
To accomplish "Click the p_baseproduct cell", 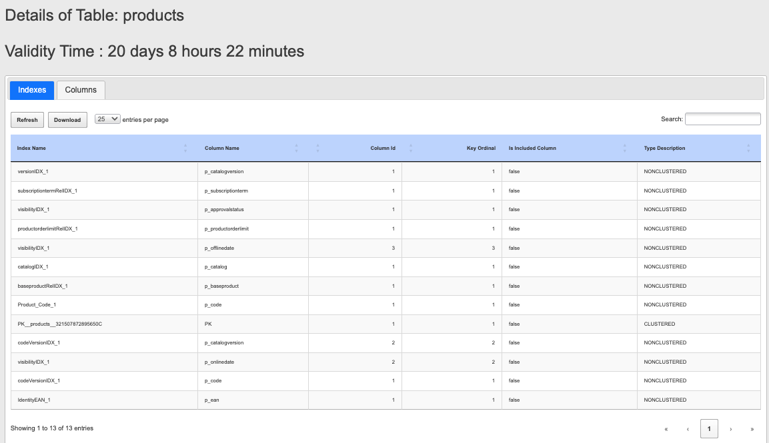I will (x=253, y=286).
